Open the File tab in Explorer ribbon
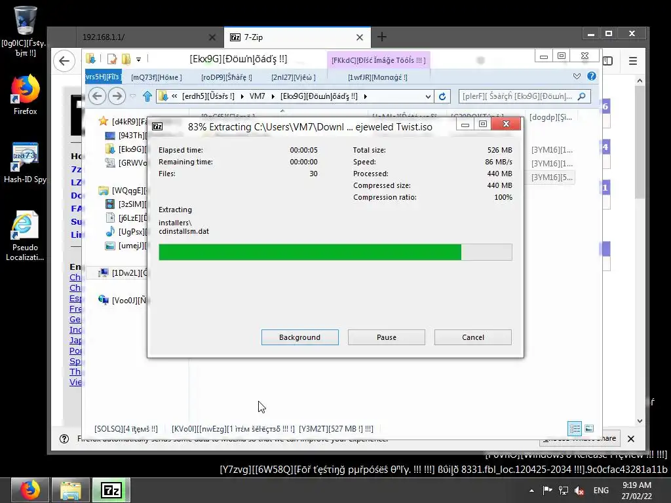671x503 pixels. (x=103, y=77)
